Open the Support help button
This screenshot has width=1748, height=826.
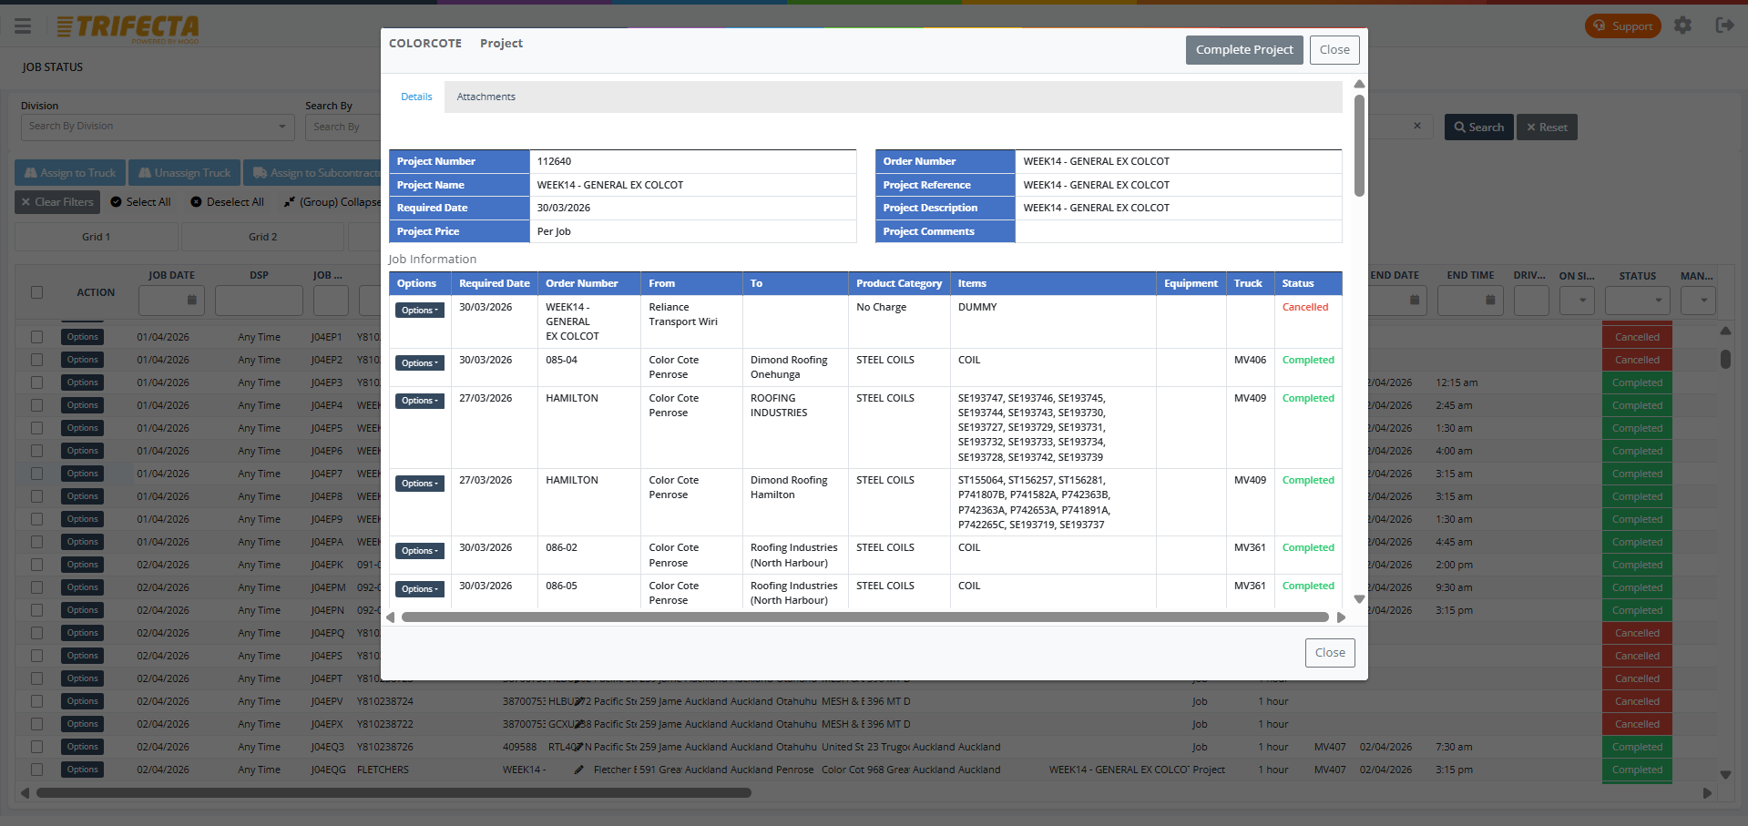pos(1622,26)
